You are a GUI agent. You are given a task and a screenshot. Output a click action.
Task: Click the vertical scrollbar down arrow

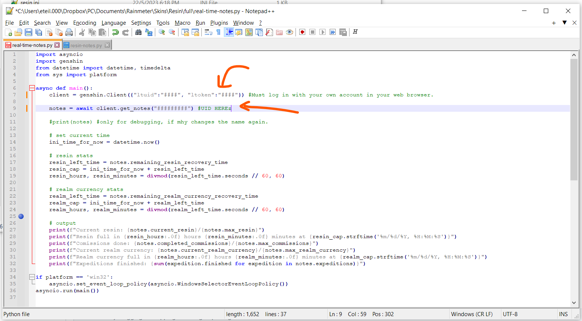[x=574, y=303]
